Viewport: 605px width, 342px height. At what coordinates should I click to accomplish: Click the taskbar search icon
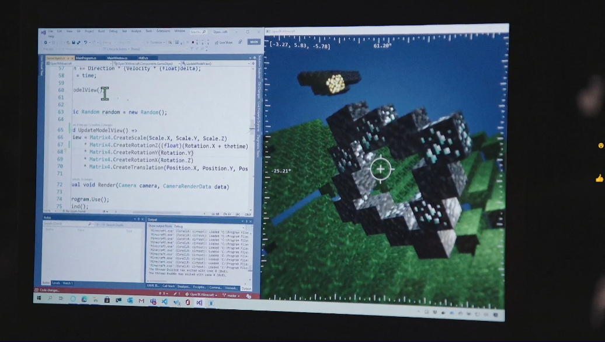point(50,298)
